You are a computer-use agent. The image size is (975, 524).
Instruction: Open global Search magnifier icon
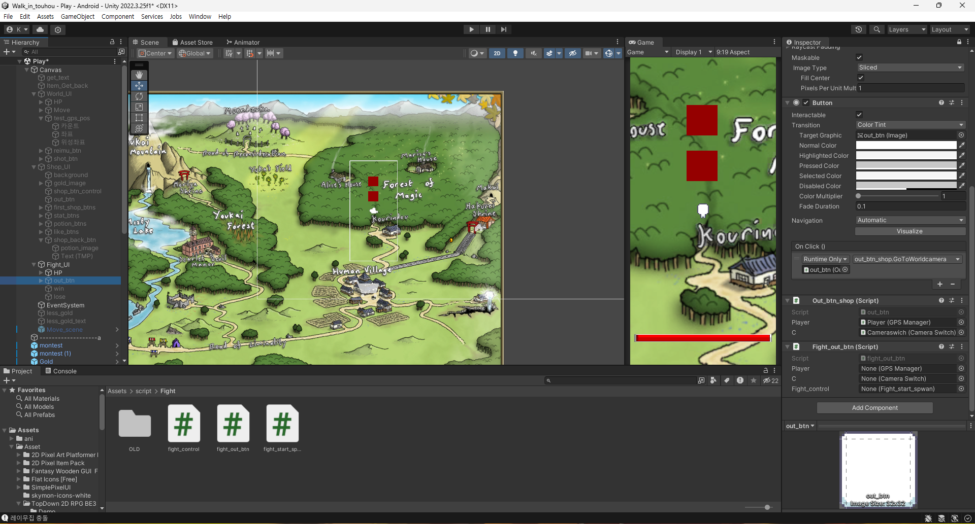click(x=877, y=29)
